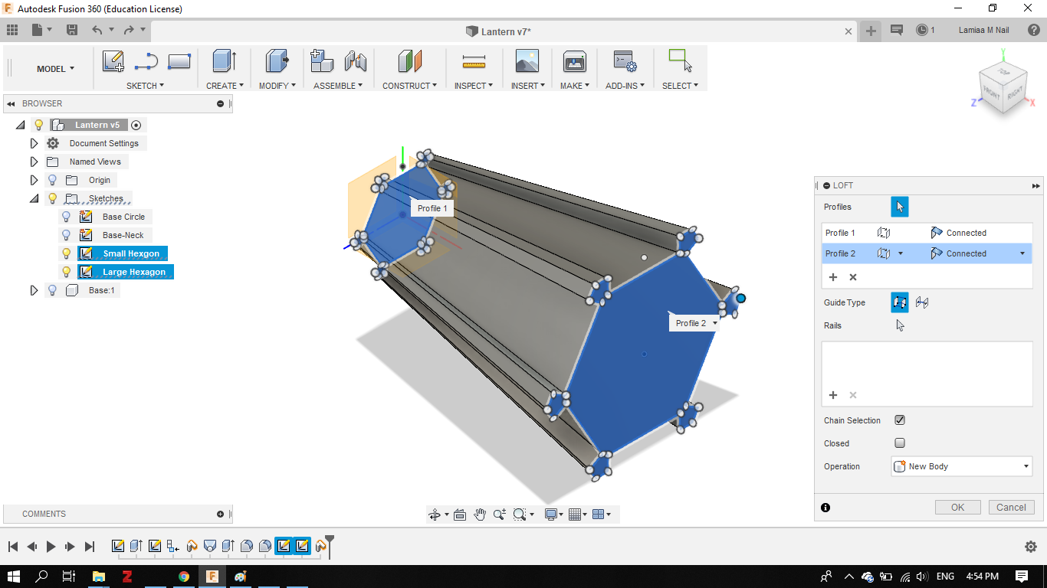Open the MODIFY menu

tap(277, 86)
